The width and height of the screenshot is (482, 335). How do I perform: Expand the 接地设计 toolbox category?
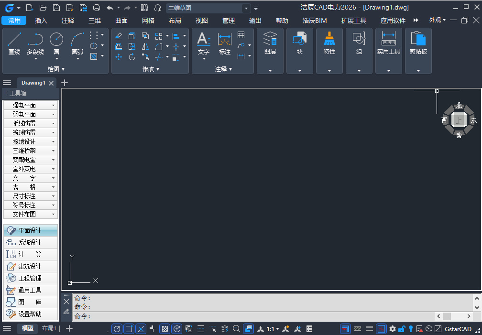[x=31, y=141]
